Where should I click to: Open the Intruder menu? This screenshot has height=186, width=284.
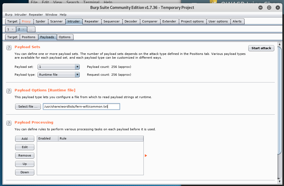(21, 15)
